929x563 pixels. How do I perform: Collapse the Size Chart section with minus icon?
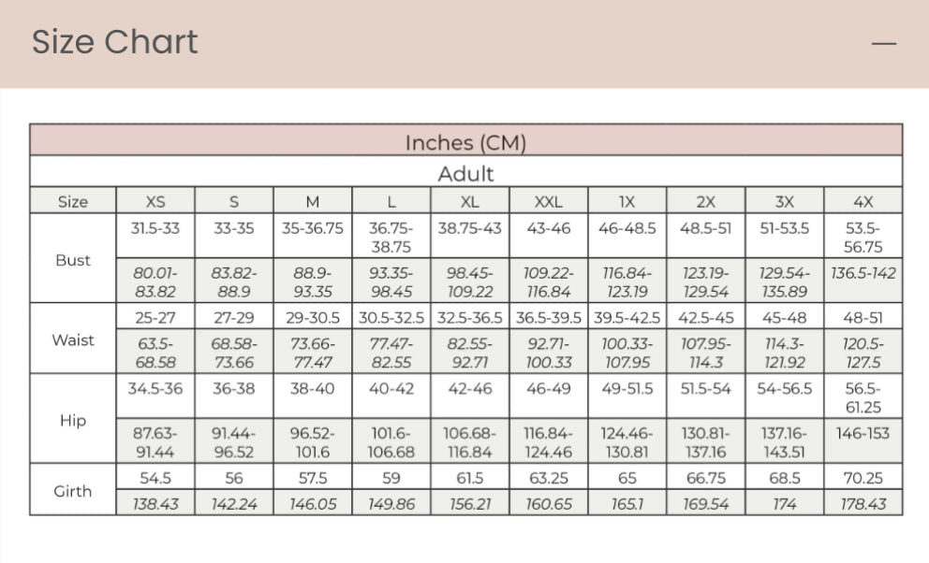tap(884, 43)
